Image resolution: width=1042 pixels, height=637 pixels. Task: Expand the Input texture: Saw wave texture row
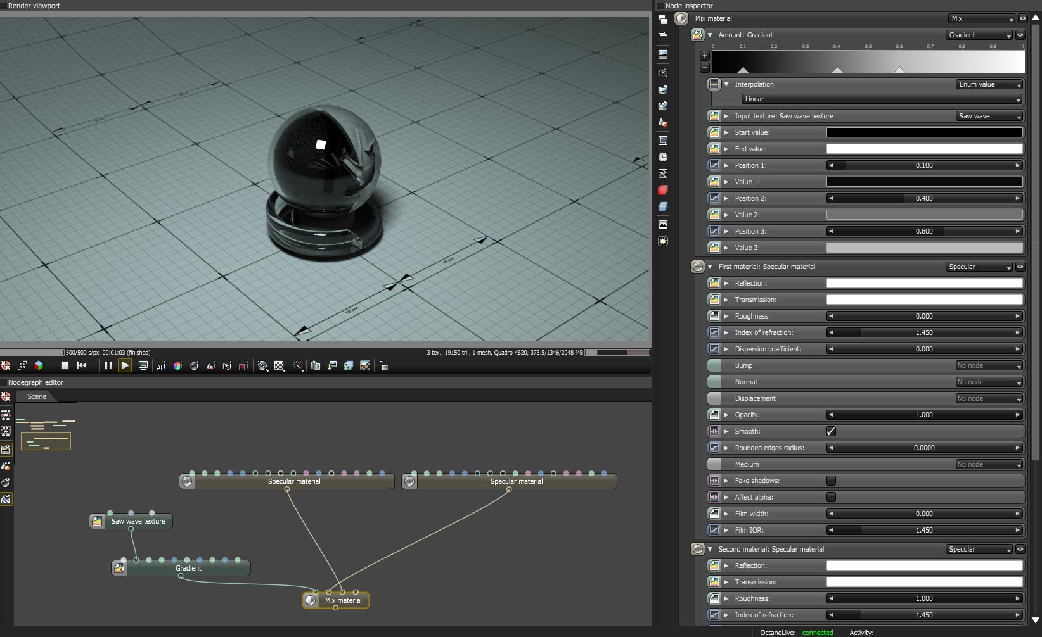pyautogui.click(x=726, y=116)
